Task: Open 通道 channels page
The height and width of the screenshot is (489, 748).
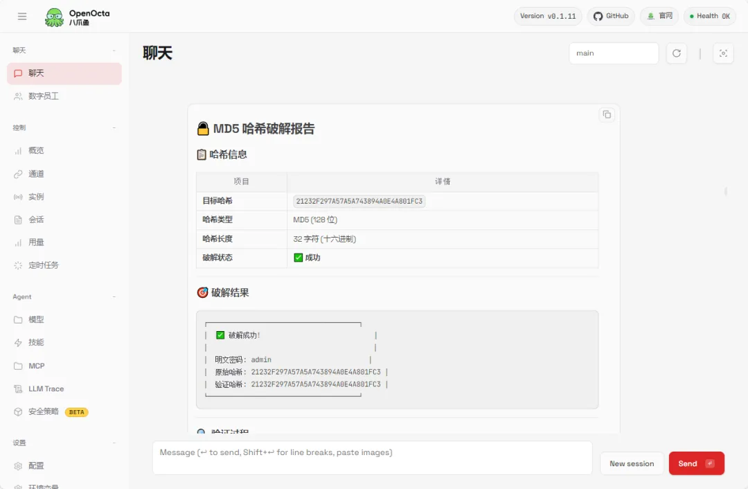Action: pos(64,174)
